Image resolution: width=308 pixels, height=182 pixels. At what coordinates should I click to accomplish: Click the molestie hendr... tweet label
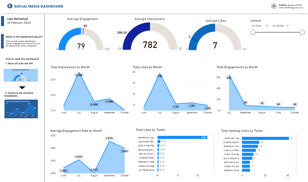tap(147, 158)
